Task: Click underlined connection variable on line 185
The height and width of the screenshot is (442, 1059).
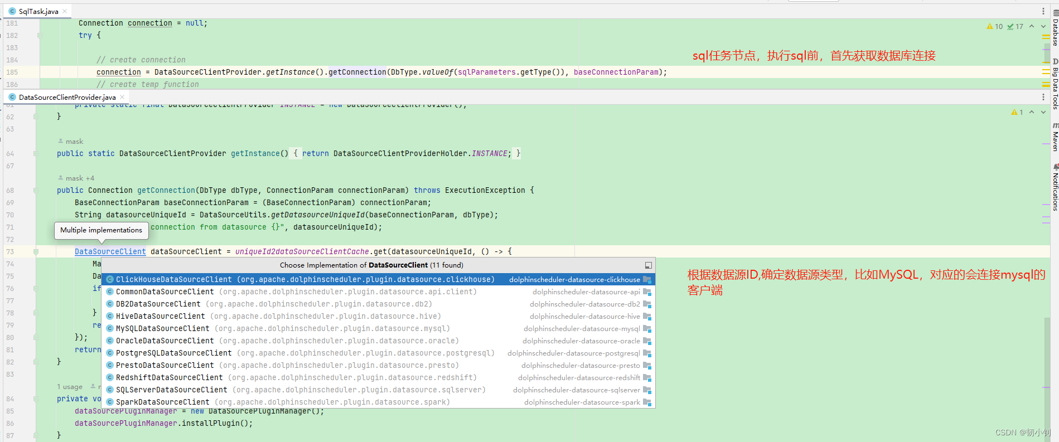Action: point(119,72)
